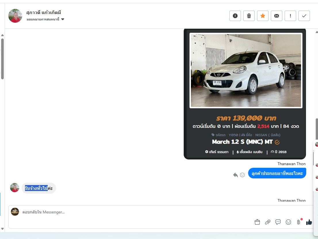The image size is (318, 239).
Task: Select the blue message ลูกค้าประกอบอาชีพอะไรคะ
Action: 277,173
